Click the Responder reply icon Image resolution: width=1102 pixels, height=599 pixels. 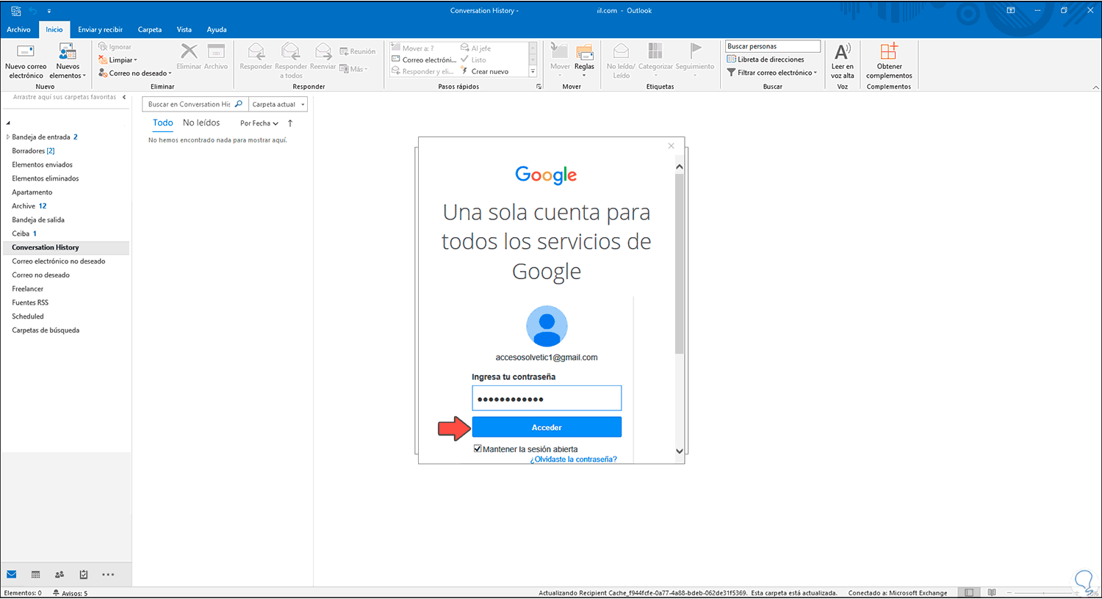[x=256, y=51]
